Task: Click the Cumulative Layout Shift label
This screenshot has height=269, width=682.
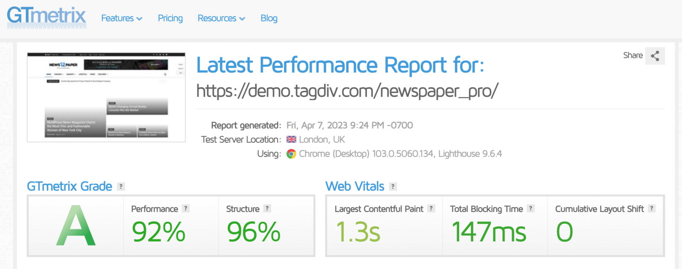Action: click(x=599, y=209)
